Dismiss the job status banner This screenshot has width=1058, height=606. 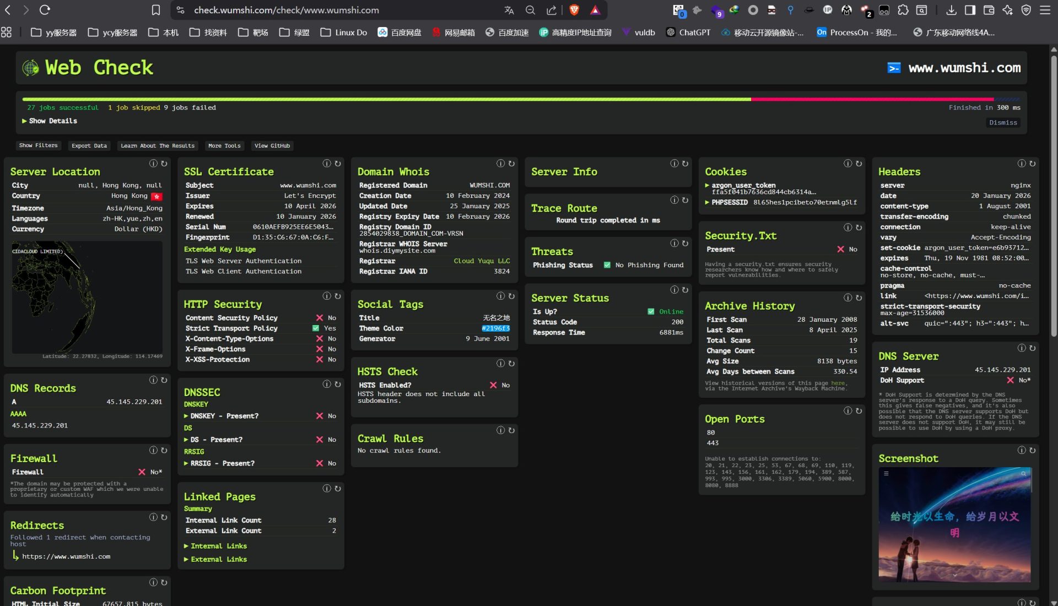(x=1002, y=123)
